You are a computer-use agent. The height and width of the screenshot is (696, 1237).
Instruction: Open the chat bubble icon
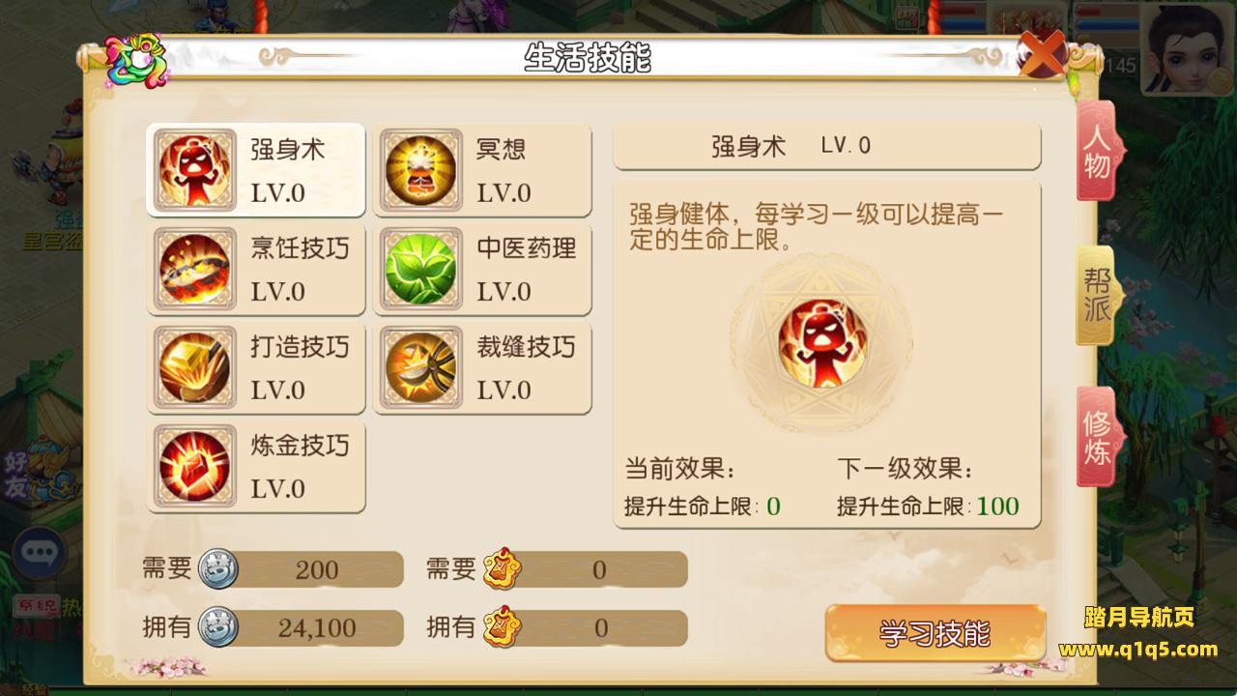[40, 553]
